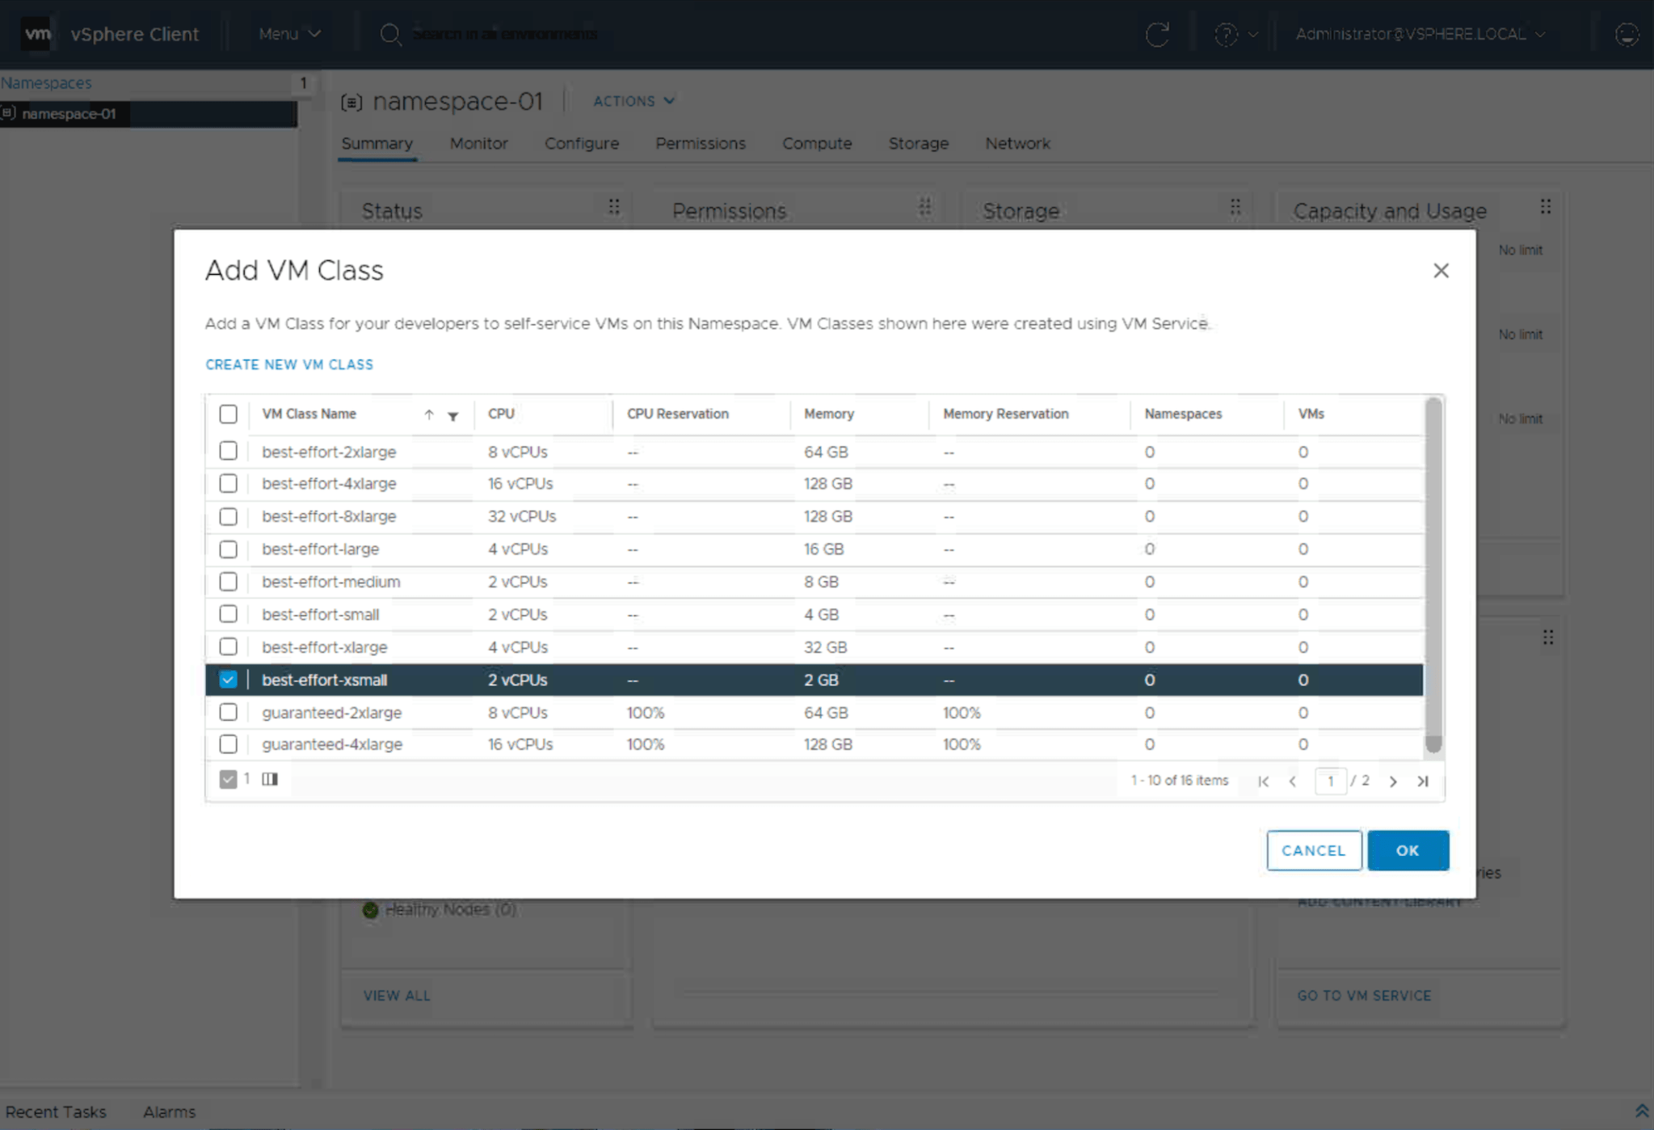Open the Menu dropdown in top bar
This screenshot has height=1130, width=1654.
click(x=288, y=33)
